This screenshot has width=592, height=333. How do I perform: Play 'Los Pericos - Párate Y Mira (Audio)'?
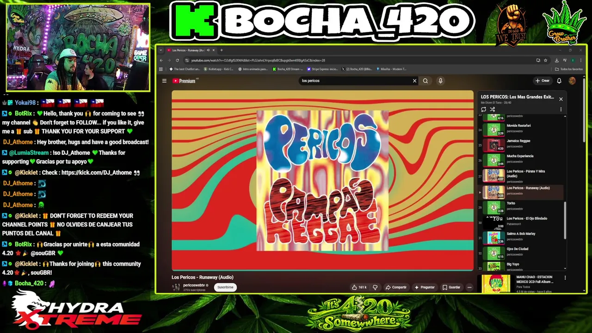[521, 176]
